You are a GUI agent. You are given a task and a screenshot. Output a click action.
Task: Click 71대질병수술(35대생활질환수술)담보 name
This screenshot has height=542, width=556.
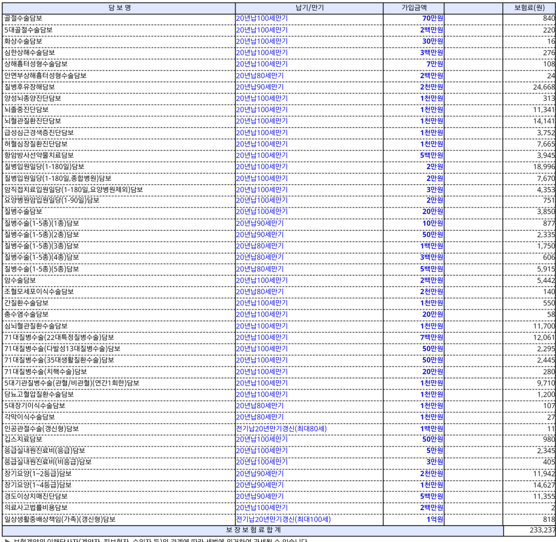tap(59, 360)
